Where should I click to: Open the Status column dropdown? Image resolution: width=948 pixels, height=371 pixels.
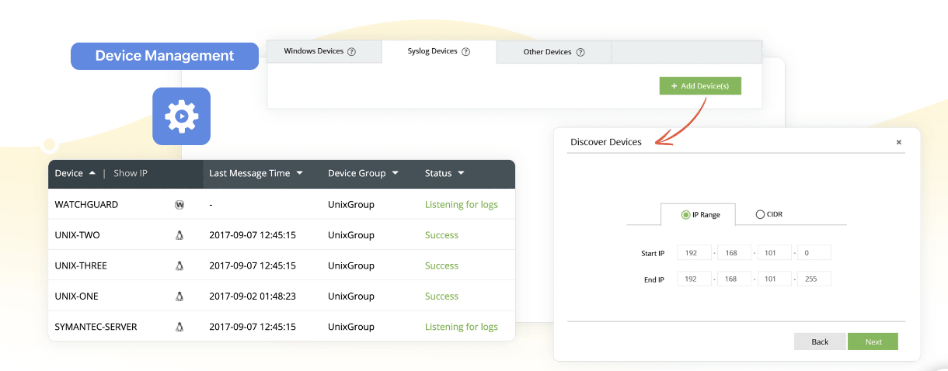(x=461, y=173)
